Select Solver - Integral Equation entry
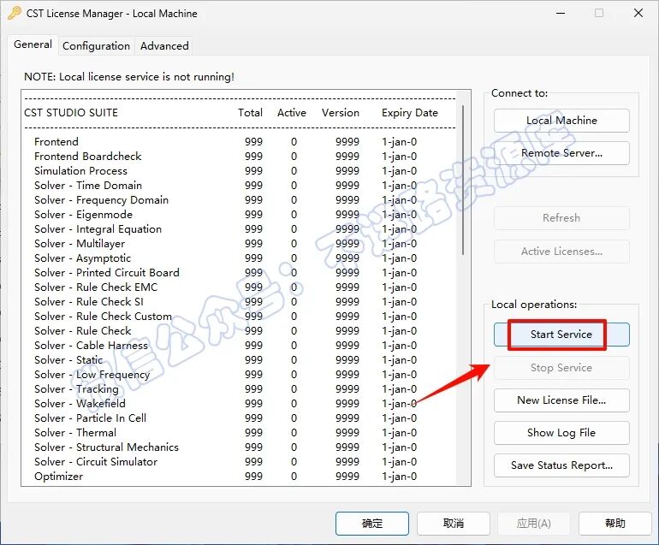Screen dimensions: 659x545 [x=240, y=229]
